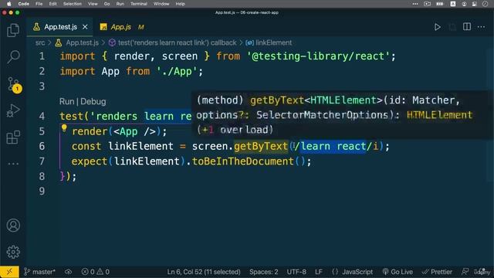Show additional views ellipsis in activity bar
This screenshot has height=278, width=494.
pos(13,164)
